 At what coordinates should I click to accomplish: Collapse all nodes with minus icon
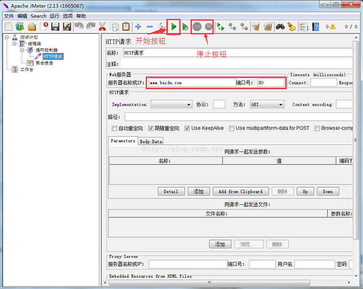pyautogui.click(x=150, y=27)
